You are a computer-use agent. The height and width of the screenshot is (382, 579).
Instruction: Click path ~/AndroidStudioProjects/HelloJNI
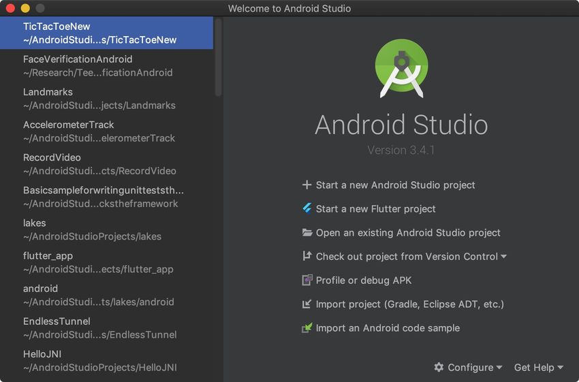click(x=100, y=367)
